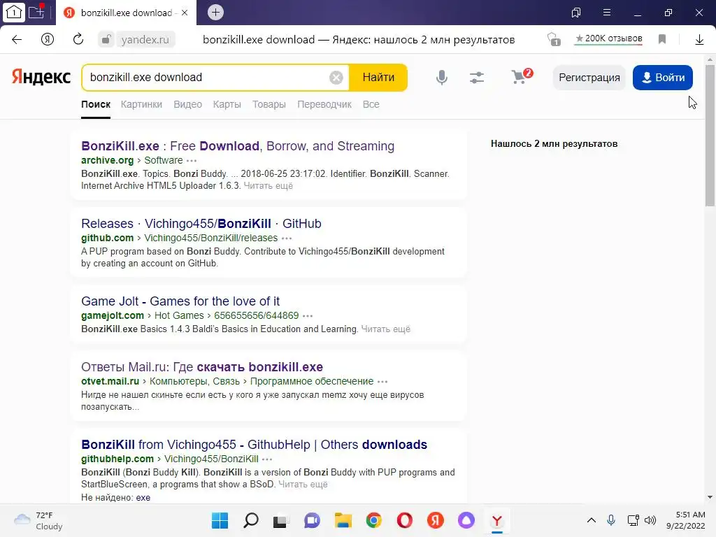The image size is (716, 537).
Task: Click scrollbar down arrow
Action: coord(710,497)
